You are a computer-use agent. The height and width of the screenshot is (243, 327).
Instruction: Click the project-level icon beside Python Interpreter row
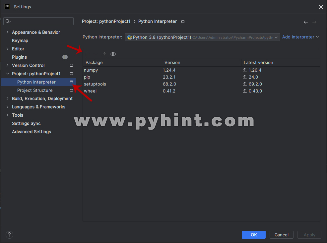click(71, 82)
